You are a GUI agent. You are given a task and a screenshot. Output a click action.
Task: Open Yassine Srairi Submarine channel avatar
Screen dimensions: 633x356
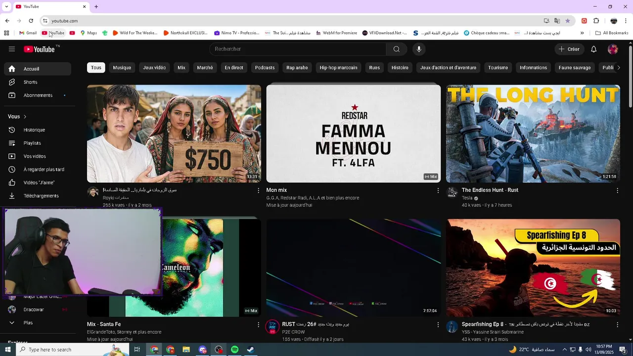pos(452,326)
